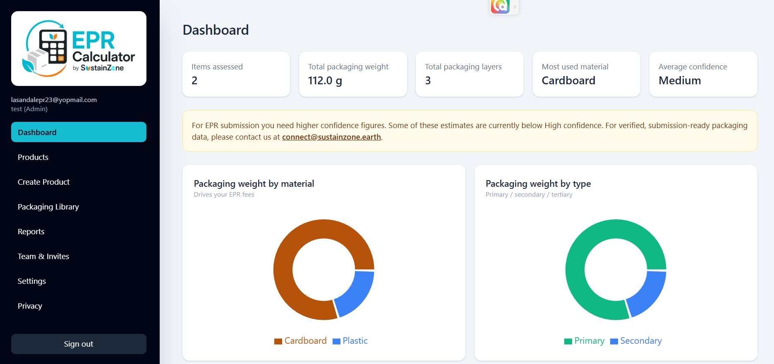774x364 pixels.
Task: Click 'Packaging weight by material' title
Action: 254,183
